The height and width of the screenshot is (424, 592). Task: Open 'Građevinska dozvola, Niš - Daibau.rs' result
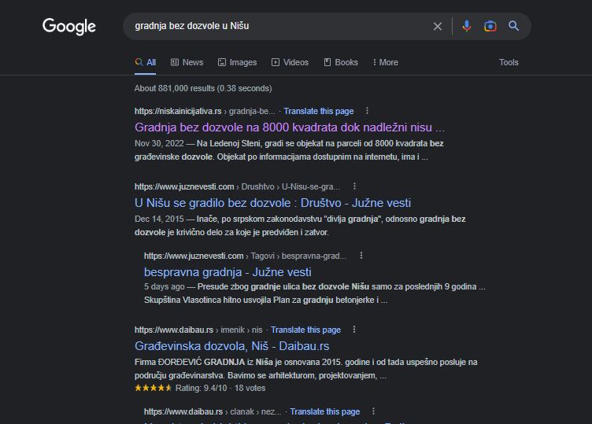tap(231, 346)
